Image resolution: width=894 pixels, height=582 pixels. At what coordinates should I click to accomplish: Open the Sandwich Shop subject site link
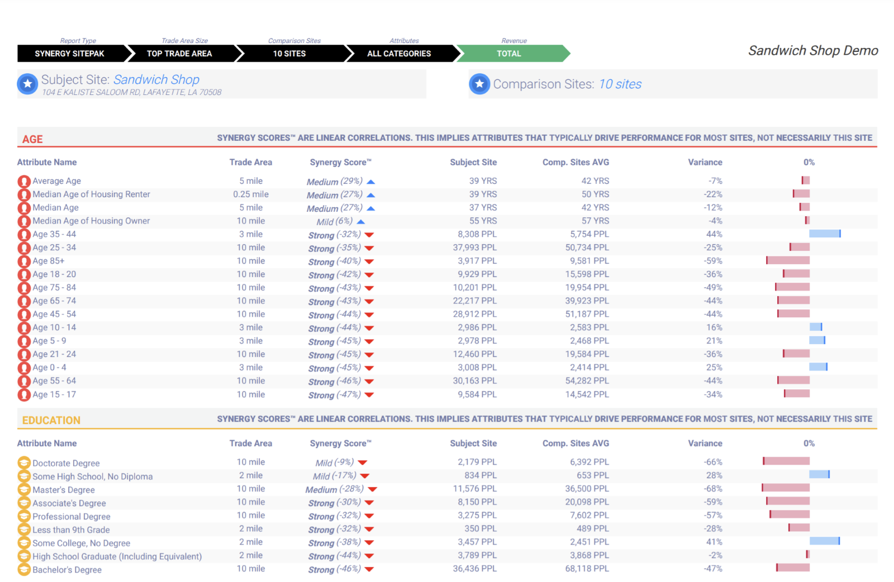pos(156,80)
